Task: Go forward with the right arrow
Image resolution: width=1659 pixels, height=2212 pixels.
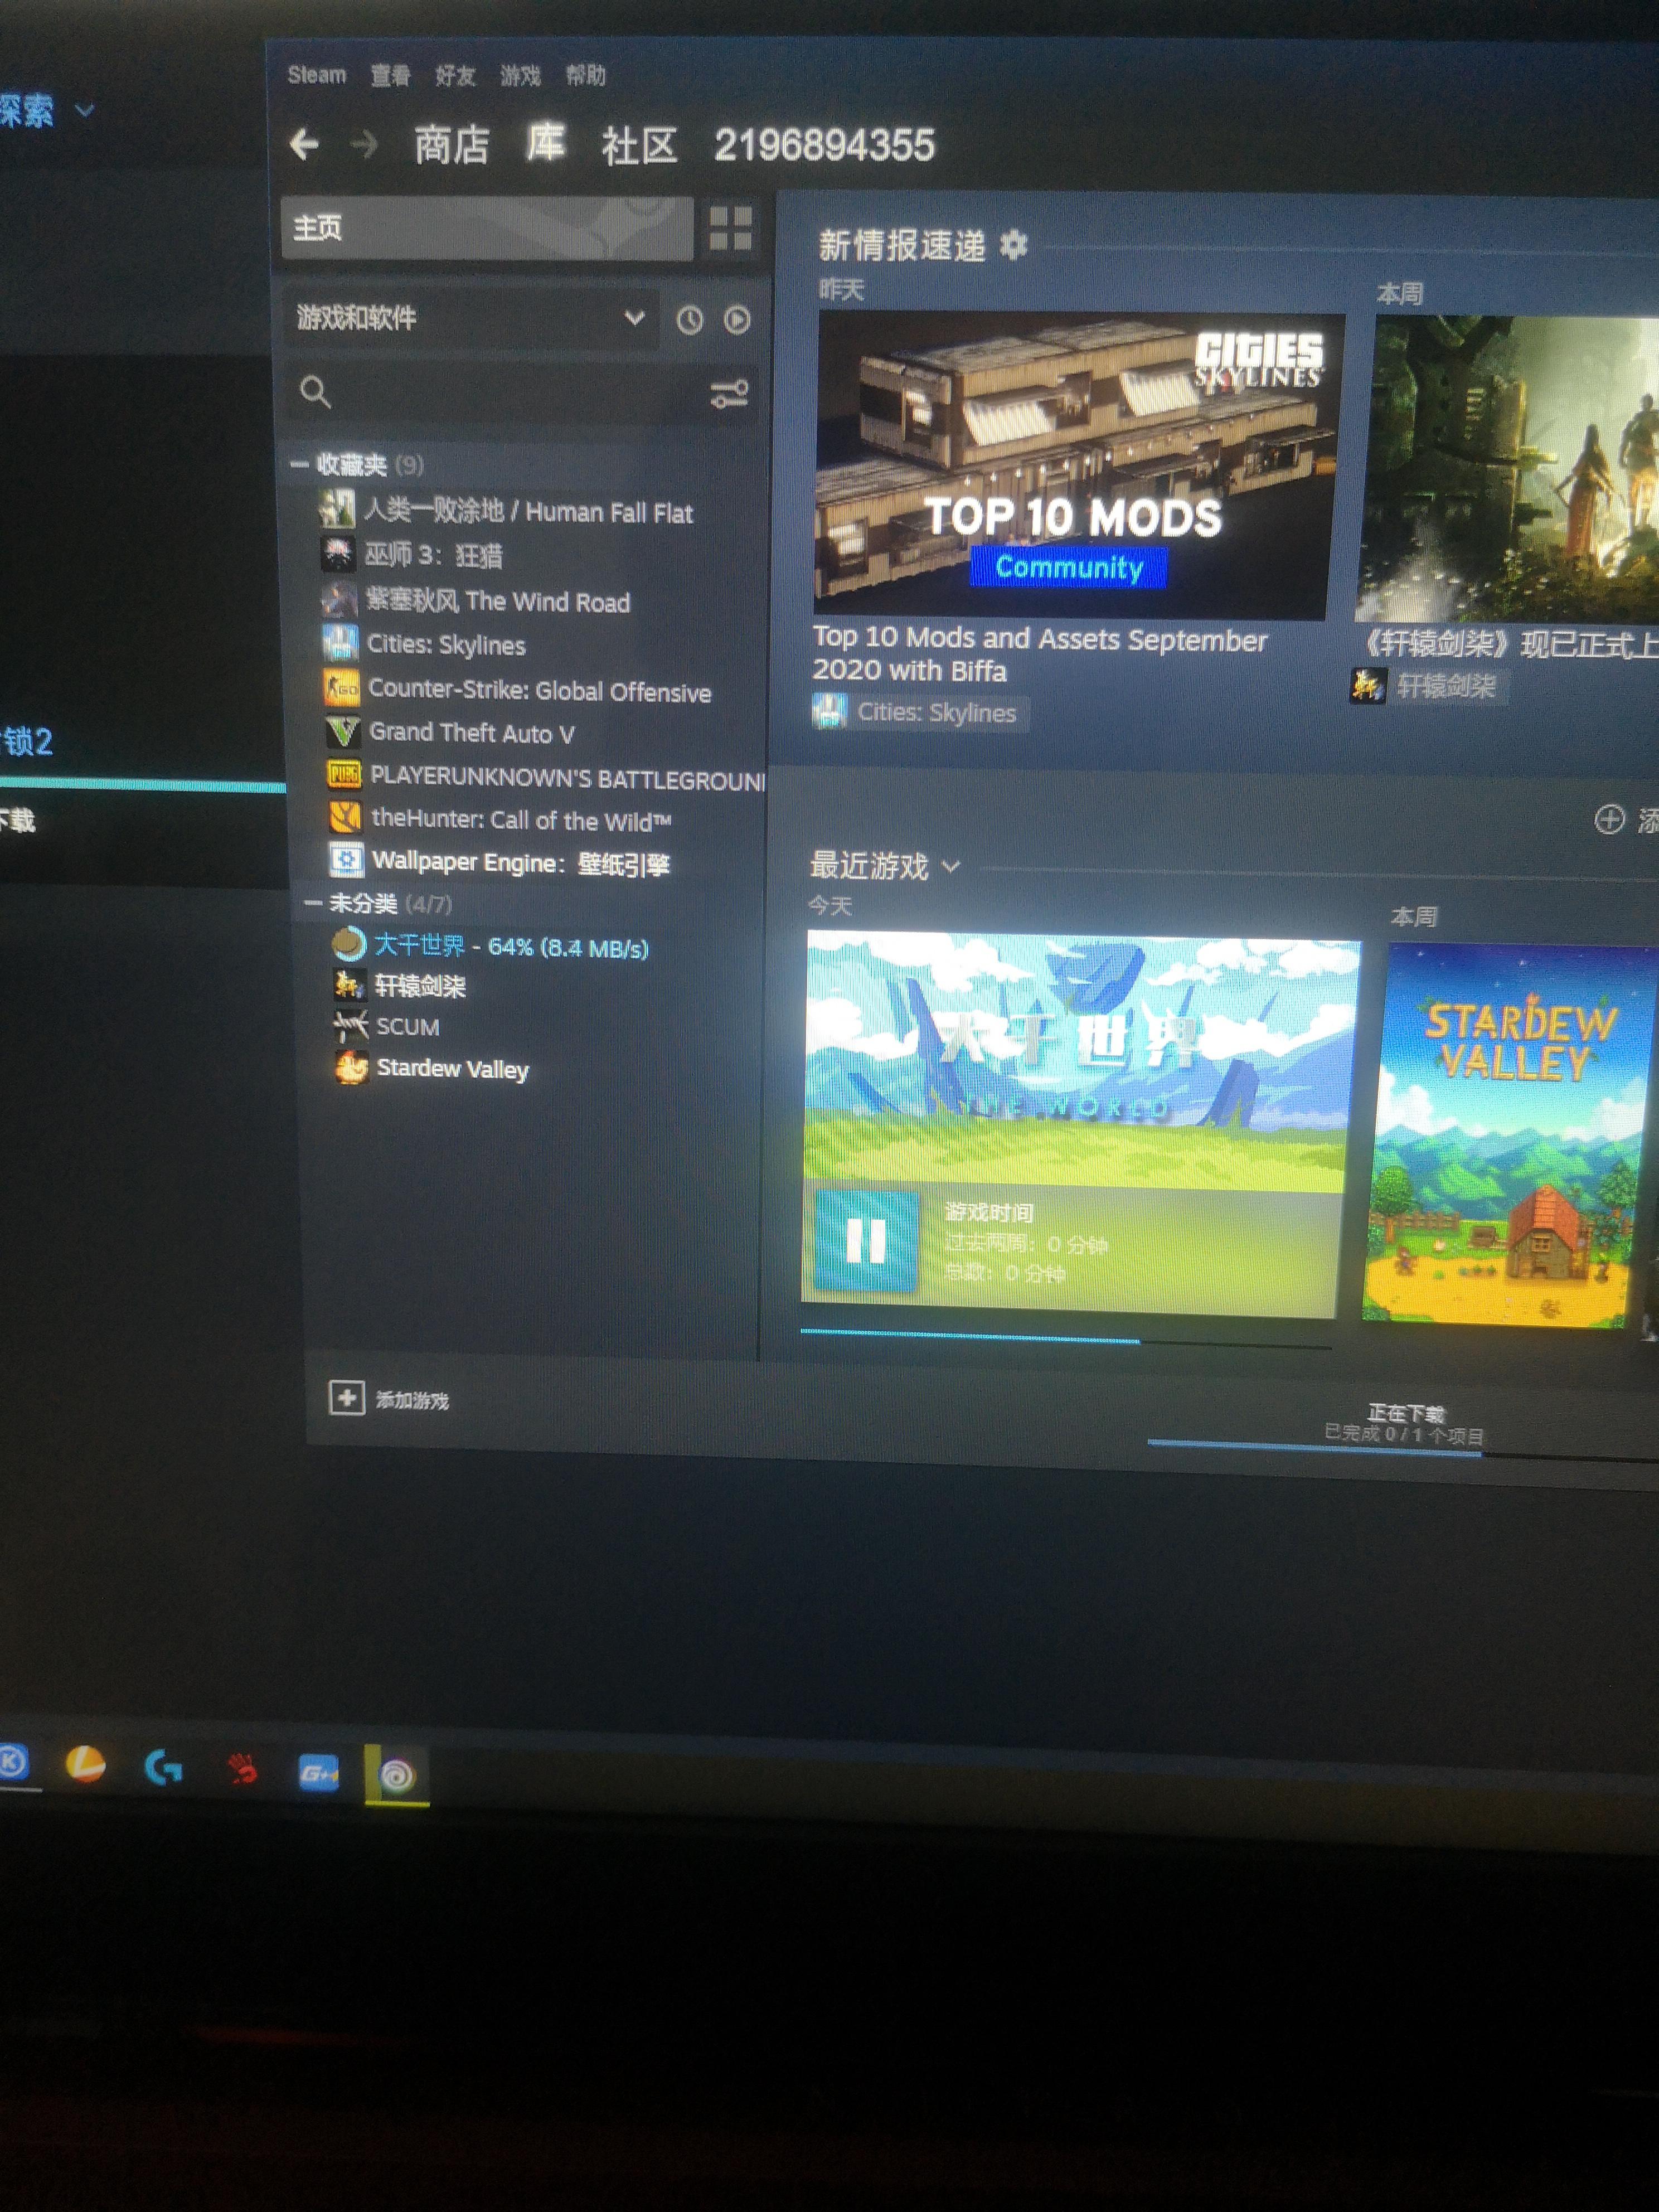Action: click(364, 145)
